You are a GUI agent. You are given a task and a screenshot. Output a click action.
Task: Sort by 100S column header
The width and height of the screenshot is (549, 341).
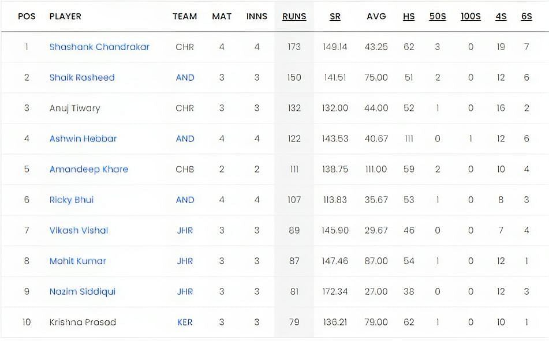click(470, 17)
